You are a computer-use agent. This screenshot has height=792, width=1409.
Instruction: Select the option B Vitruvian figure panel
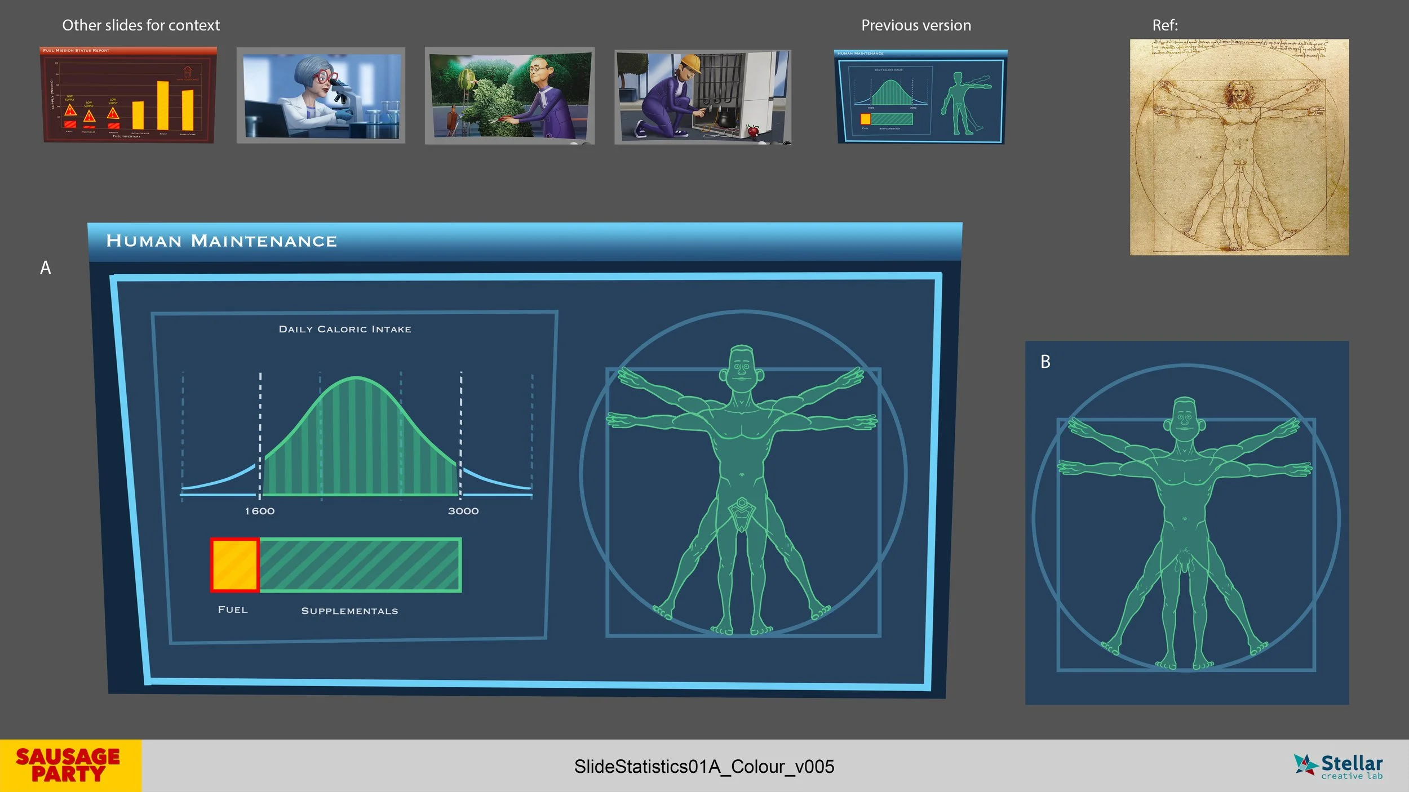pos(1187,523)
